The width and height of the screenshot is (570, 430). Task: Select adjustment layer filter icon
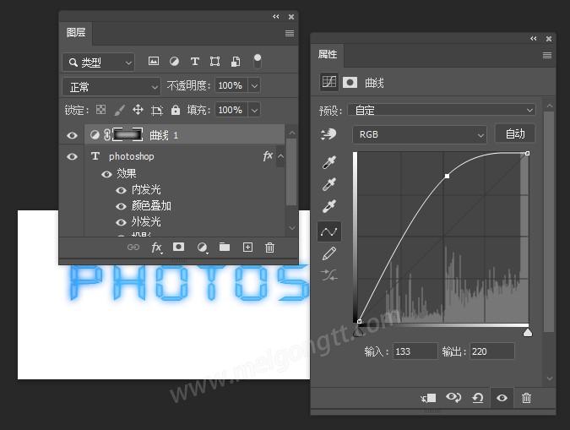pyautogui.click(x=174, y=61)
